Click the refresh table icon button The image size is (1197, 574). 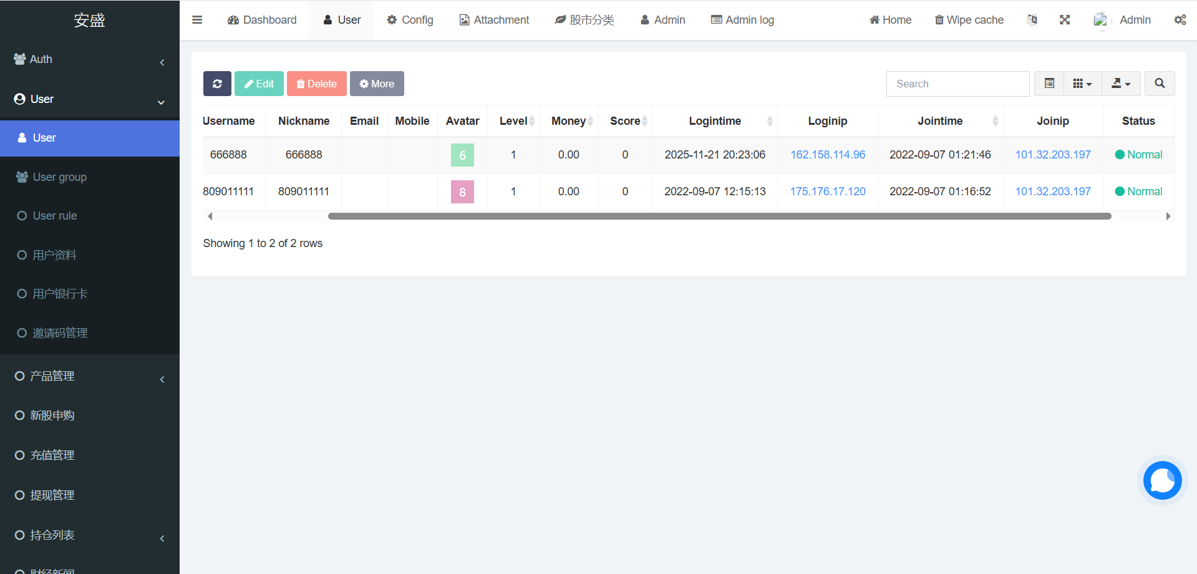pos(217,84)
